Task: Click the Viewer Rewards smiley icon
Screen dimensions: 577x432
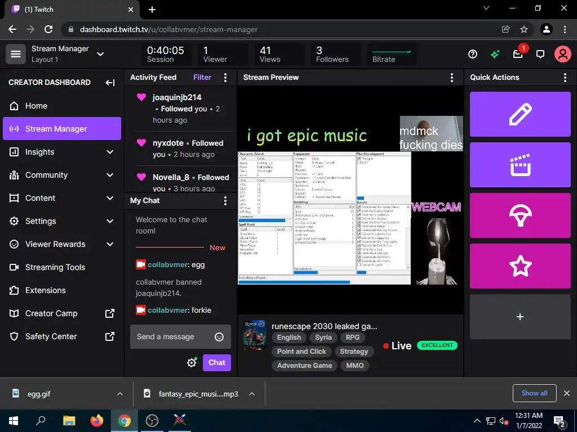Action: [x=14, y=244]
